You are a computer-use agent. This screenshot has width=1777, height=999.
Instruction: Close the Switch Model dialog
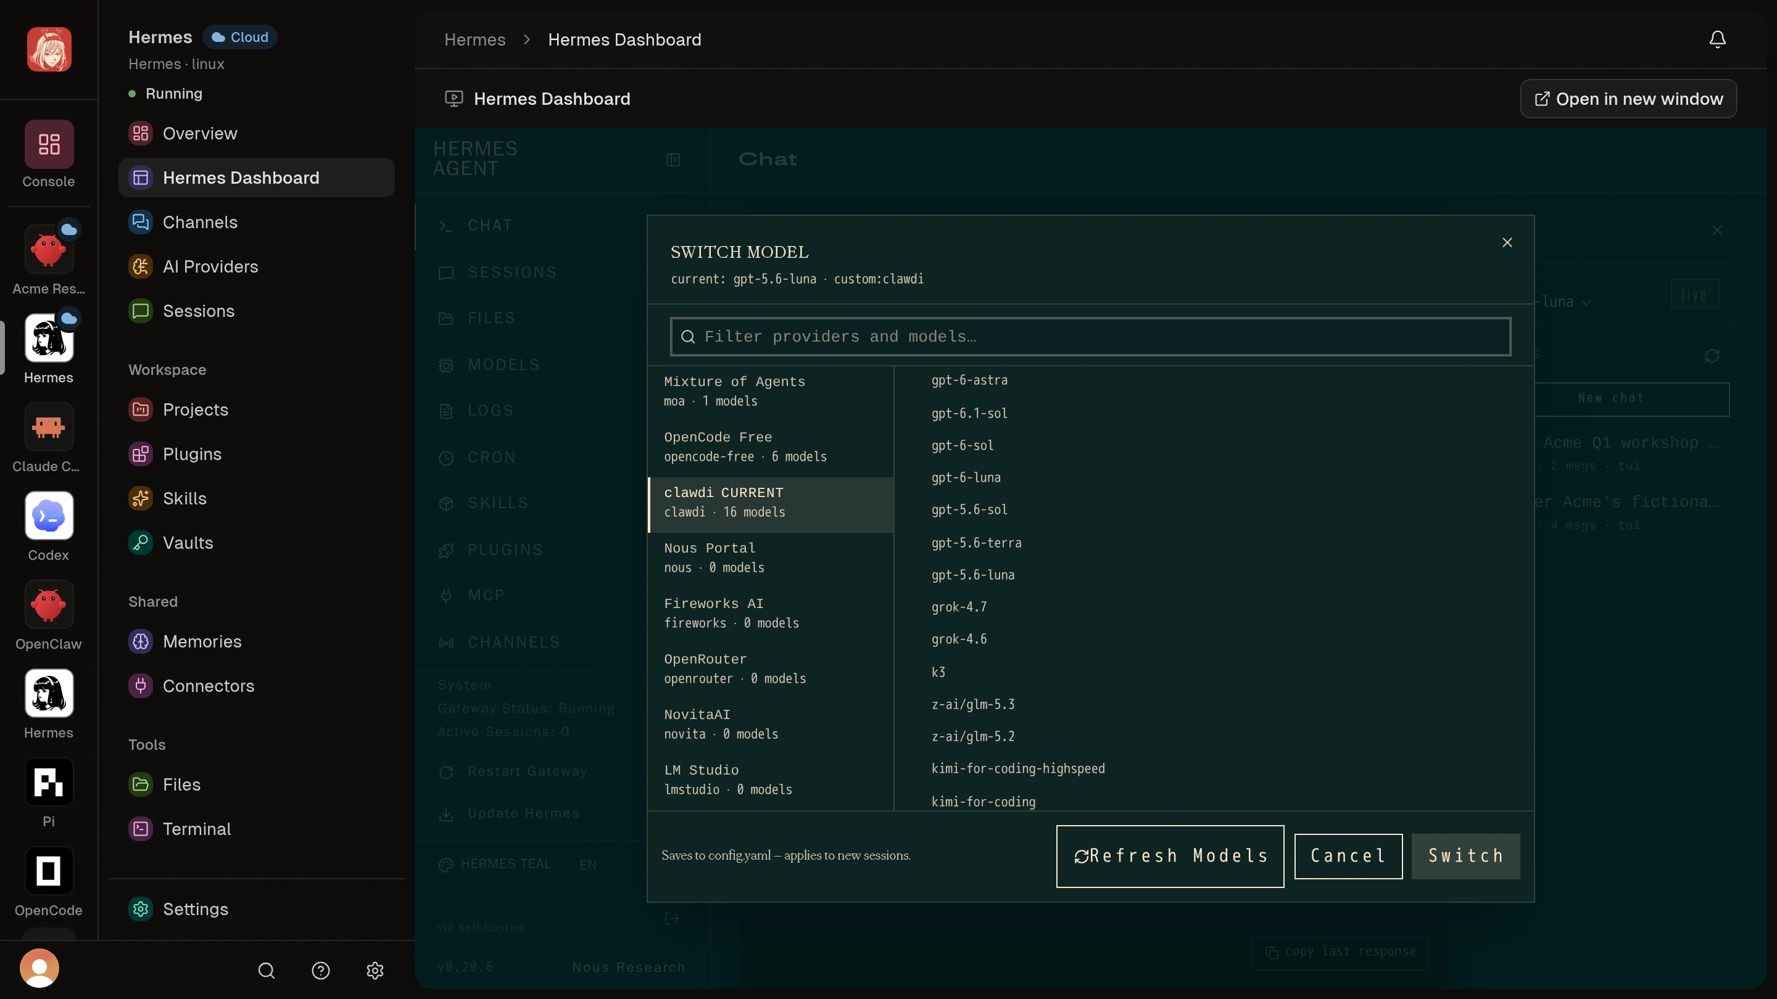pos(1507,243)
